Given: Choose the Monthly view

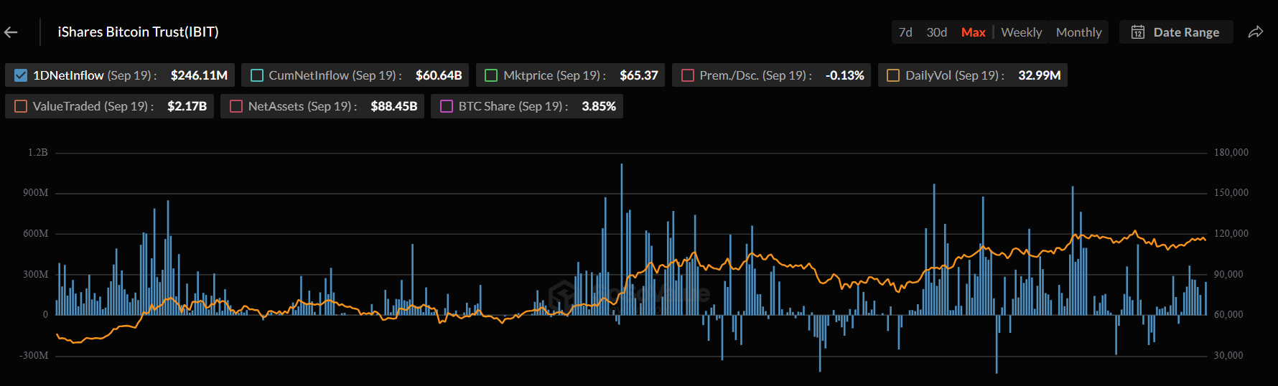Looking at the screenshot, I should [x=1078, y=32].
